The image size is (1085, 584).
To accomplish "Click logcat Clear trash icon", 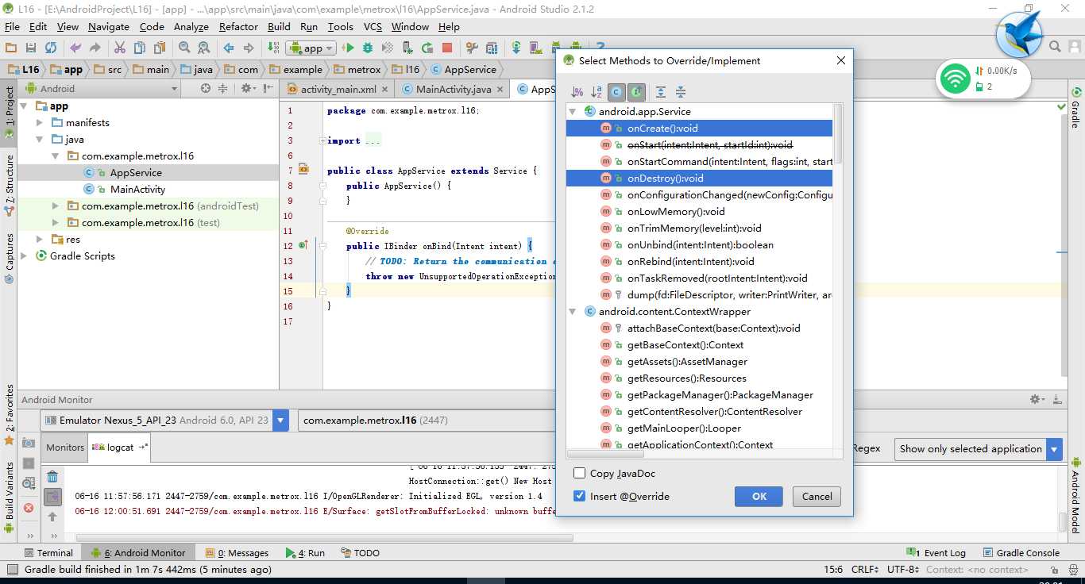I will pos(52,477).
